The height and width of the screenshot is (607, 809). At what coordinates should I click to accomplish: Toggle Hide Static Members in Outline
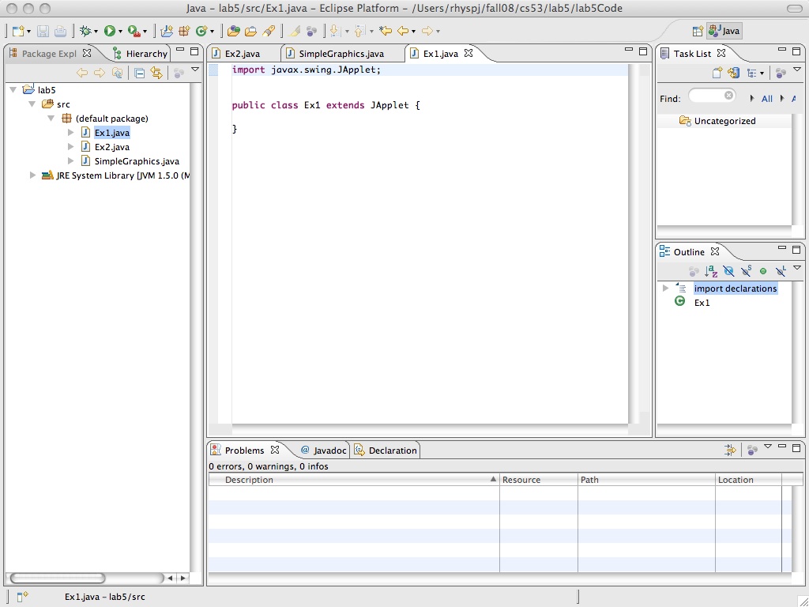tap(746, 271)
